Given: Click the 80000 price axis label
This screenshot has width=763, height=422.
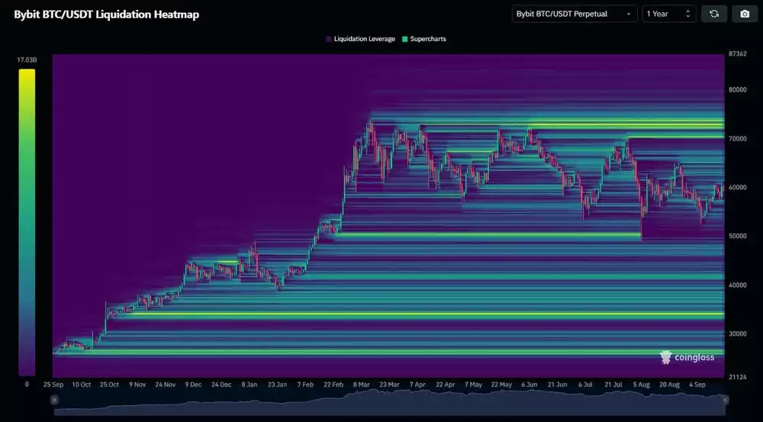Looking at the screenshot, I should click(x=738, y=90).
